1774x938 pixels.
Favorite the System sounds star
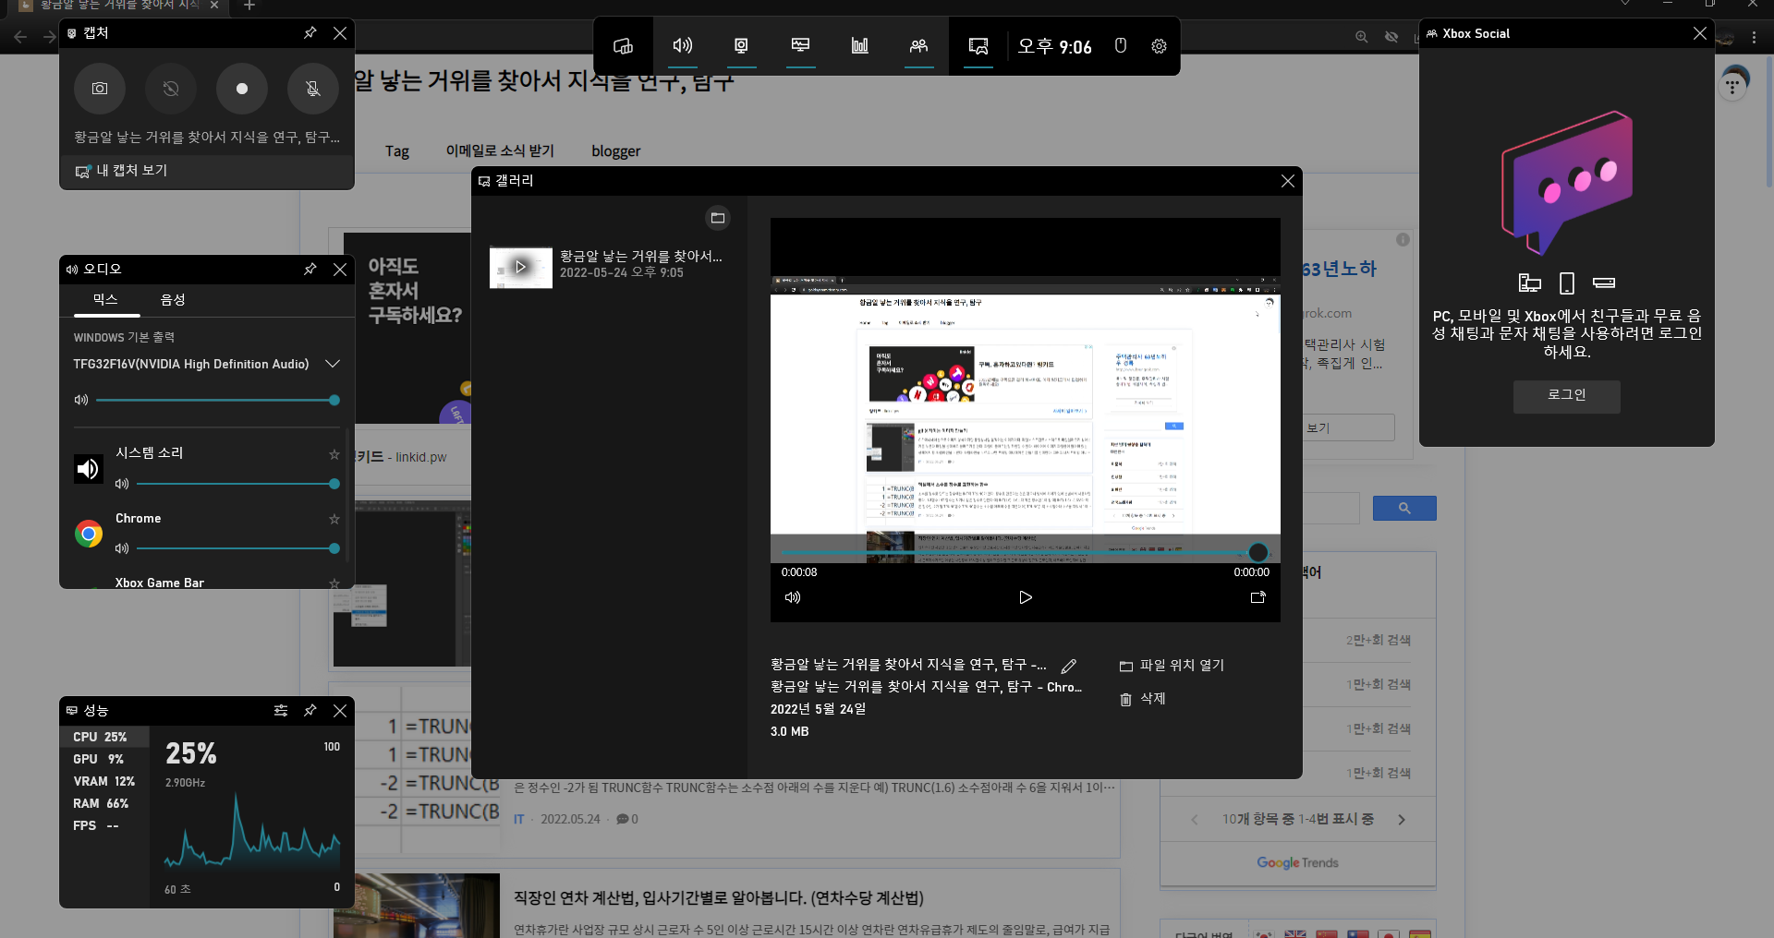[334, 454]
